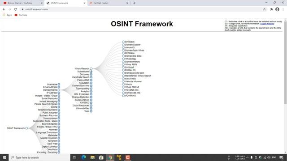
Task: Expand Forums / Blogs / IRC node
Action: click(59, 127)
